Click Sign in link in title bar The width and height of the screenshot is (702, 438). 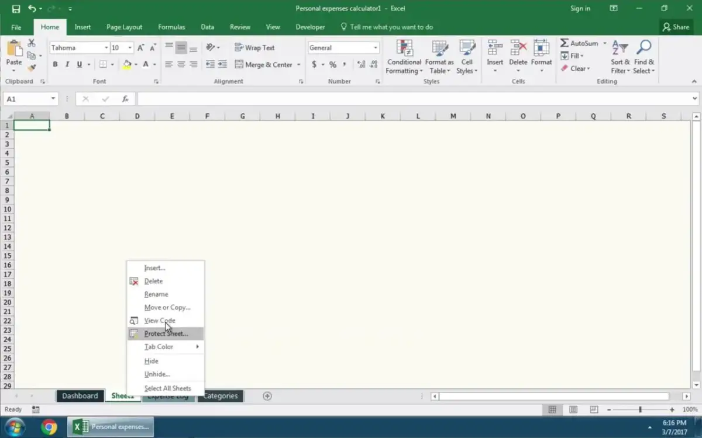[580, 9]
